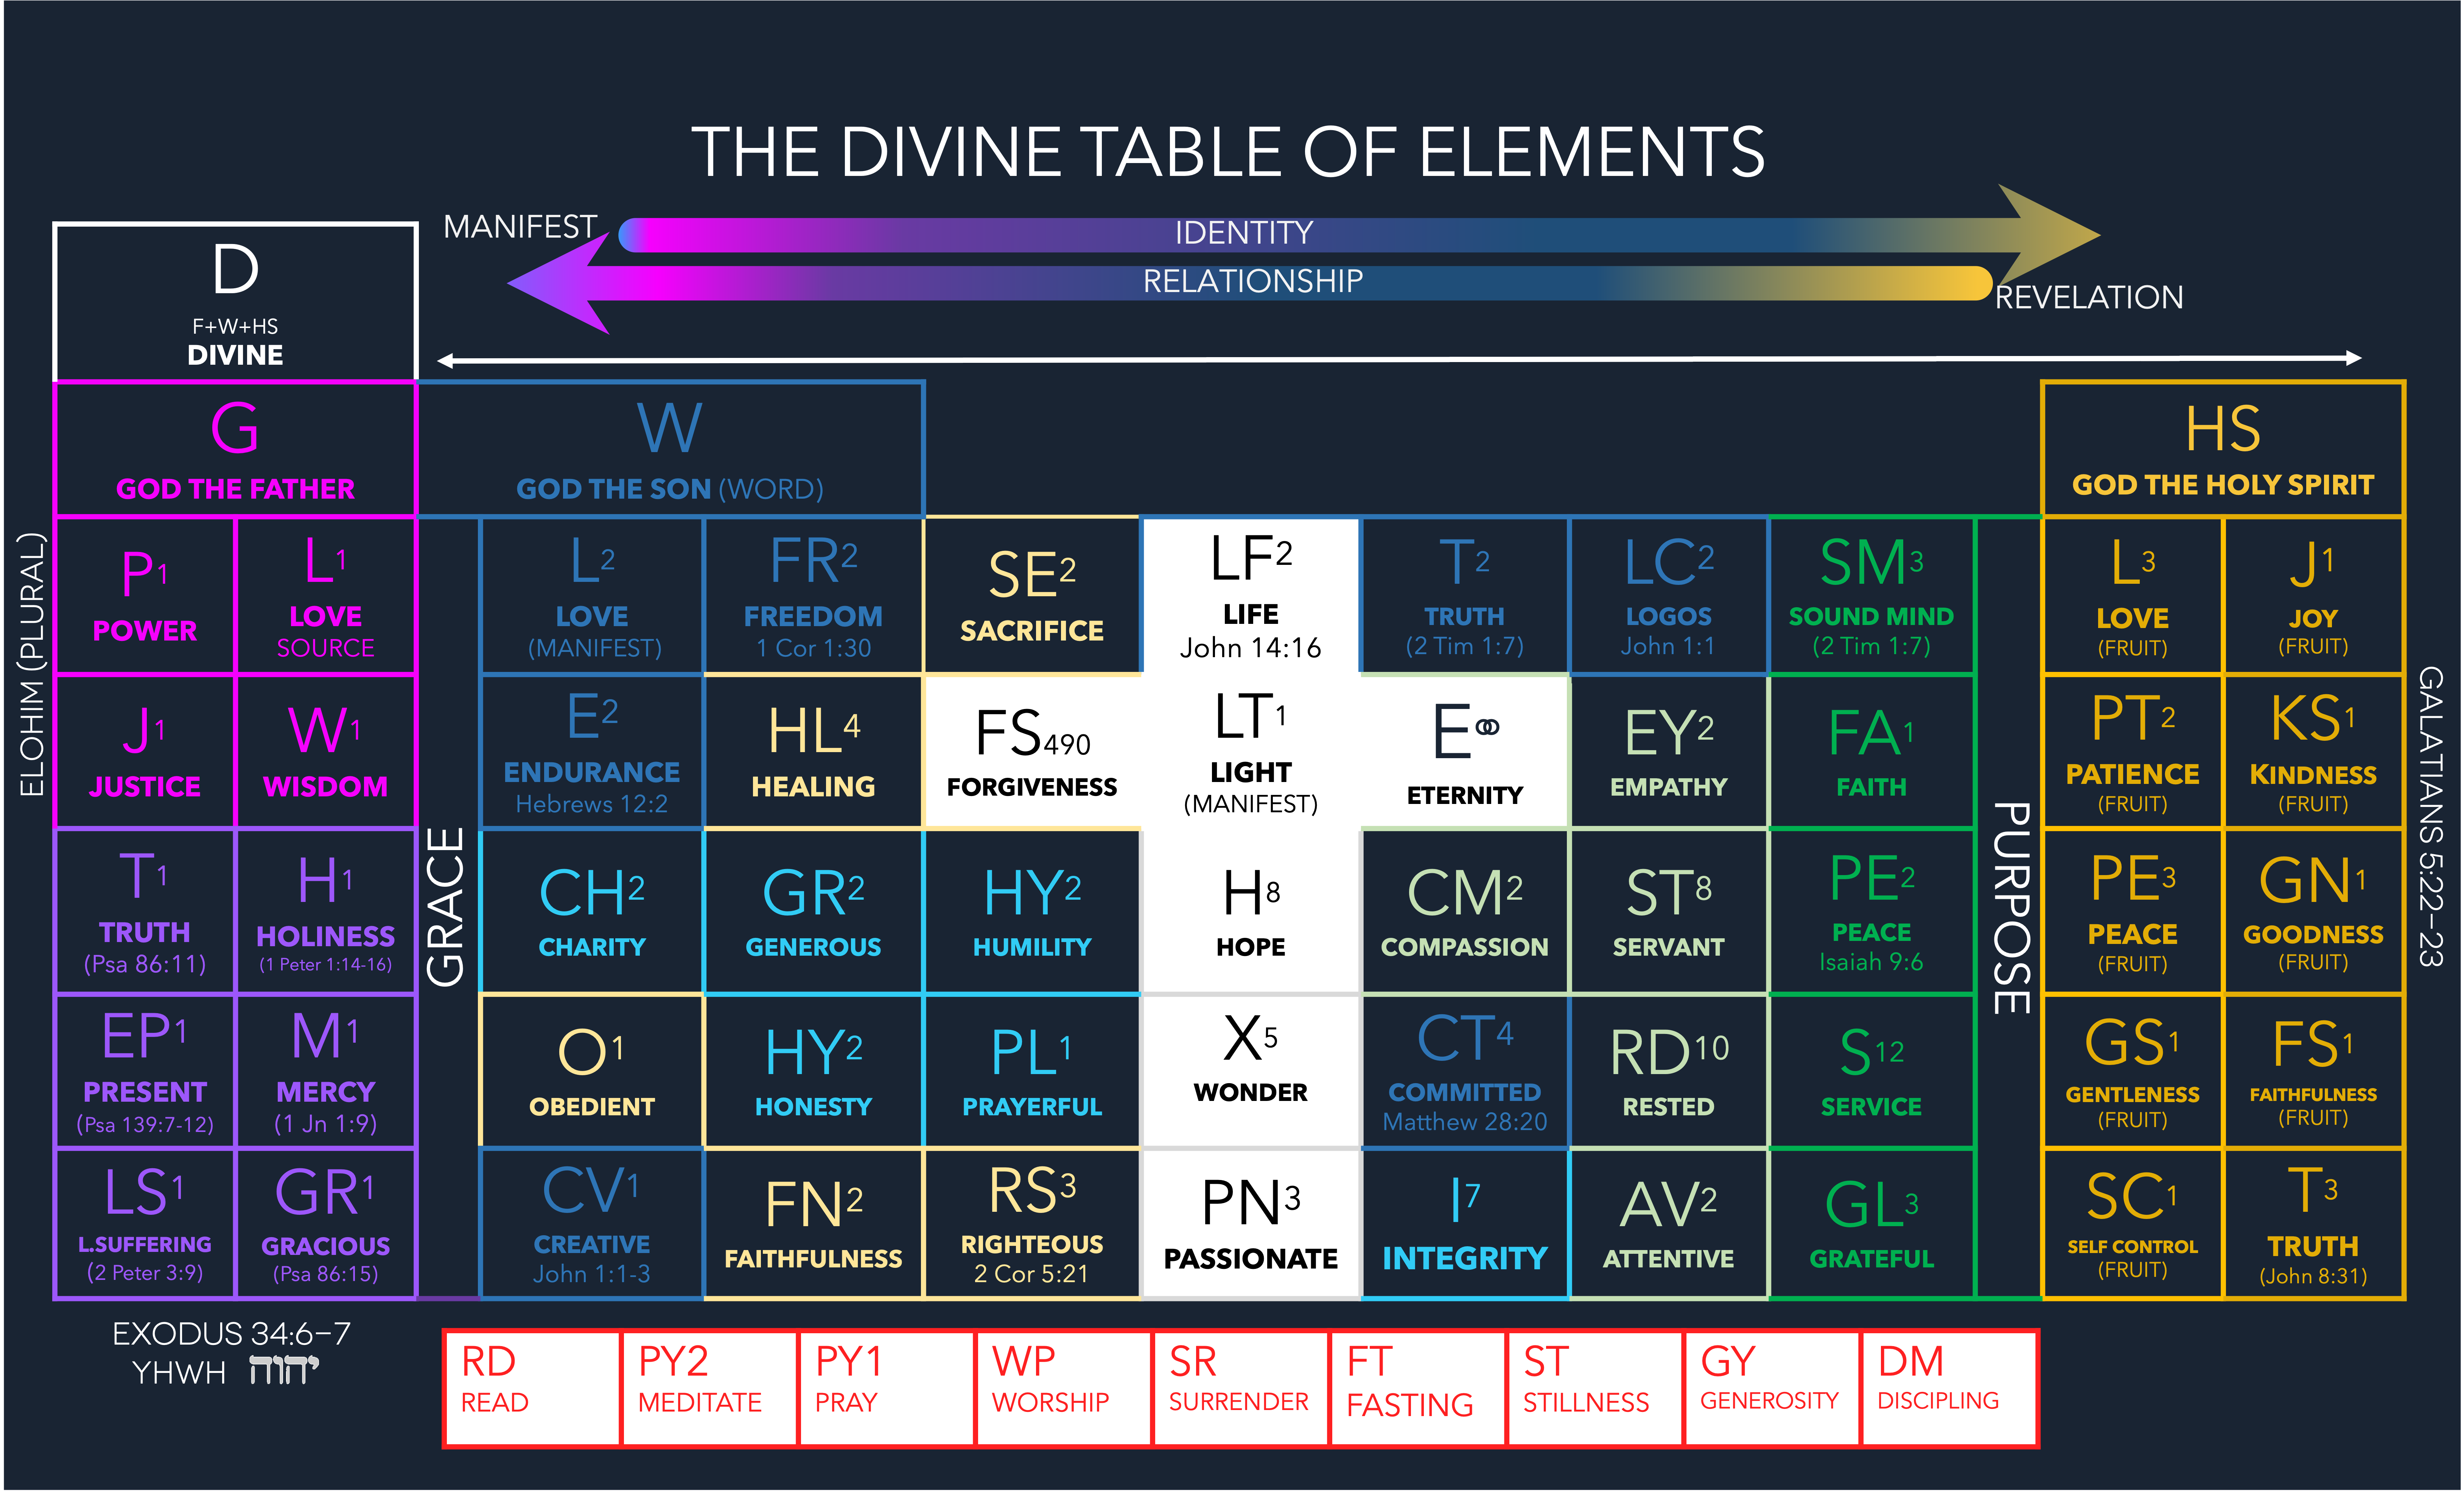This screenshot has height=1491, width=2464.
Task: Click the I7 Integrity cell
Action: (x=1465, y=1223)
